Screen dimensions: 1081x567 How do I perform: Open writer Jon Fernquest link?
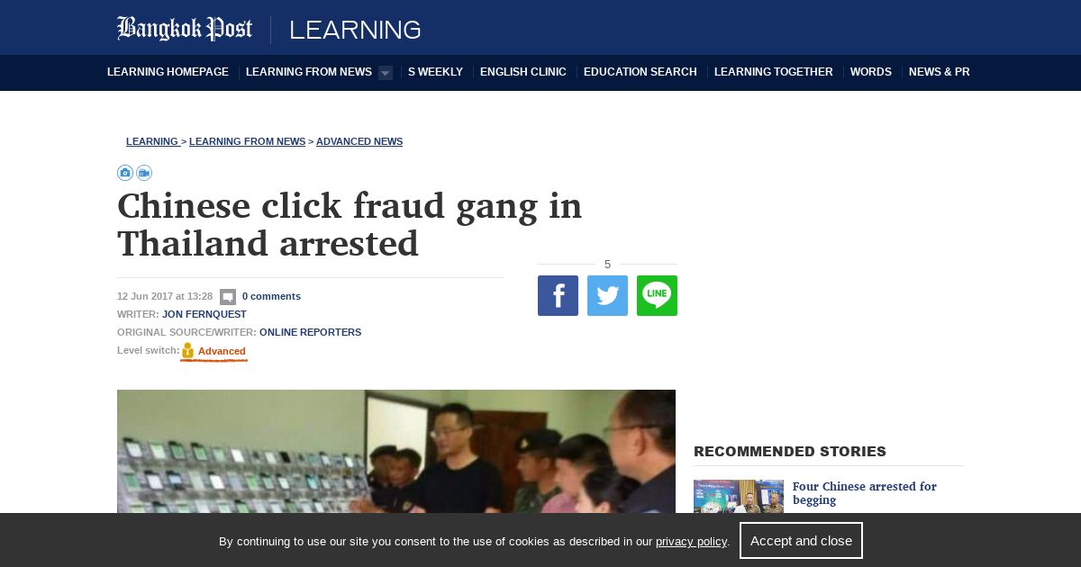[x=204, y=314]
